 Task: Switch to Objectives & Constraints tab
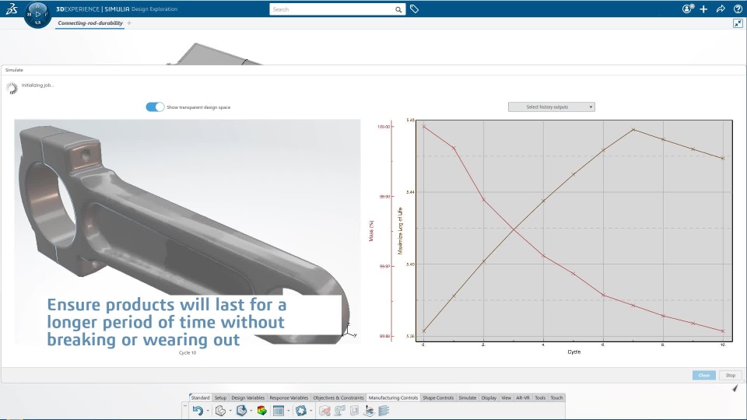338,397
